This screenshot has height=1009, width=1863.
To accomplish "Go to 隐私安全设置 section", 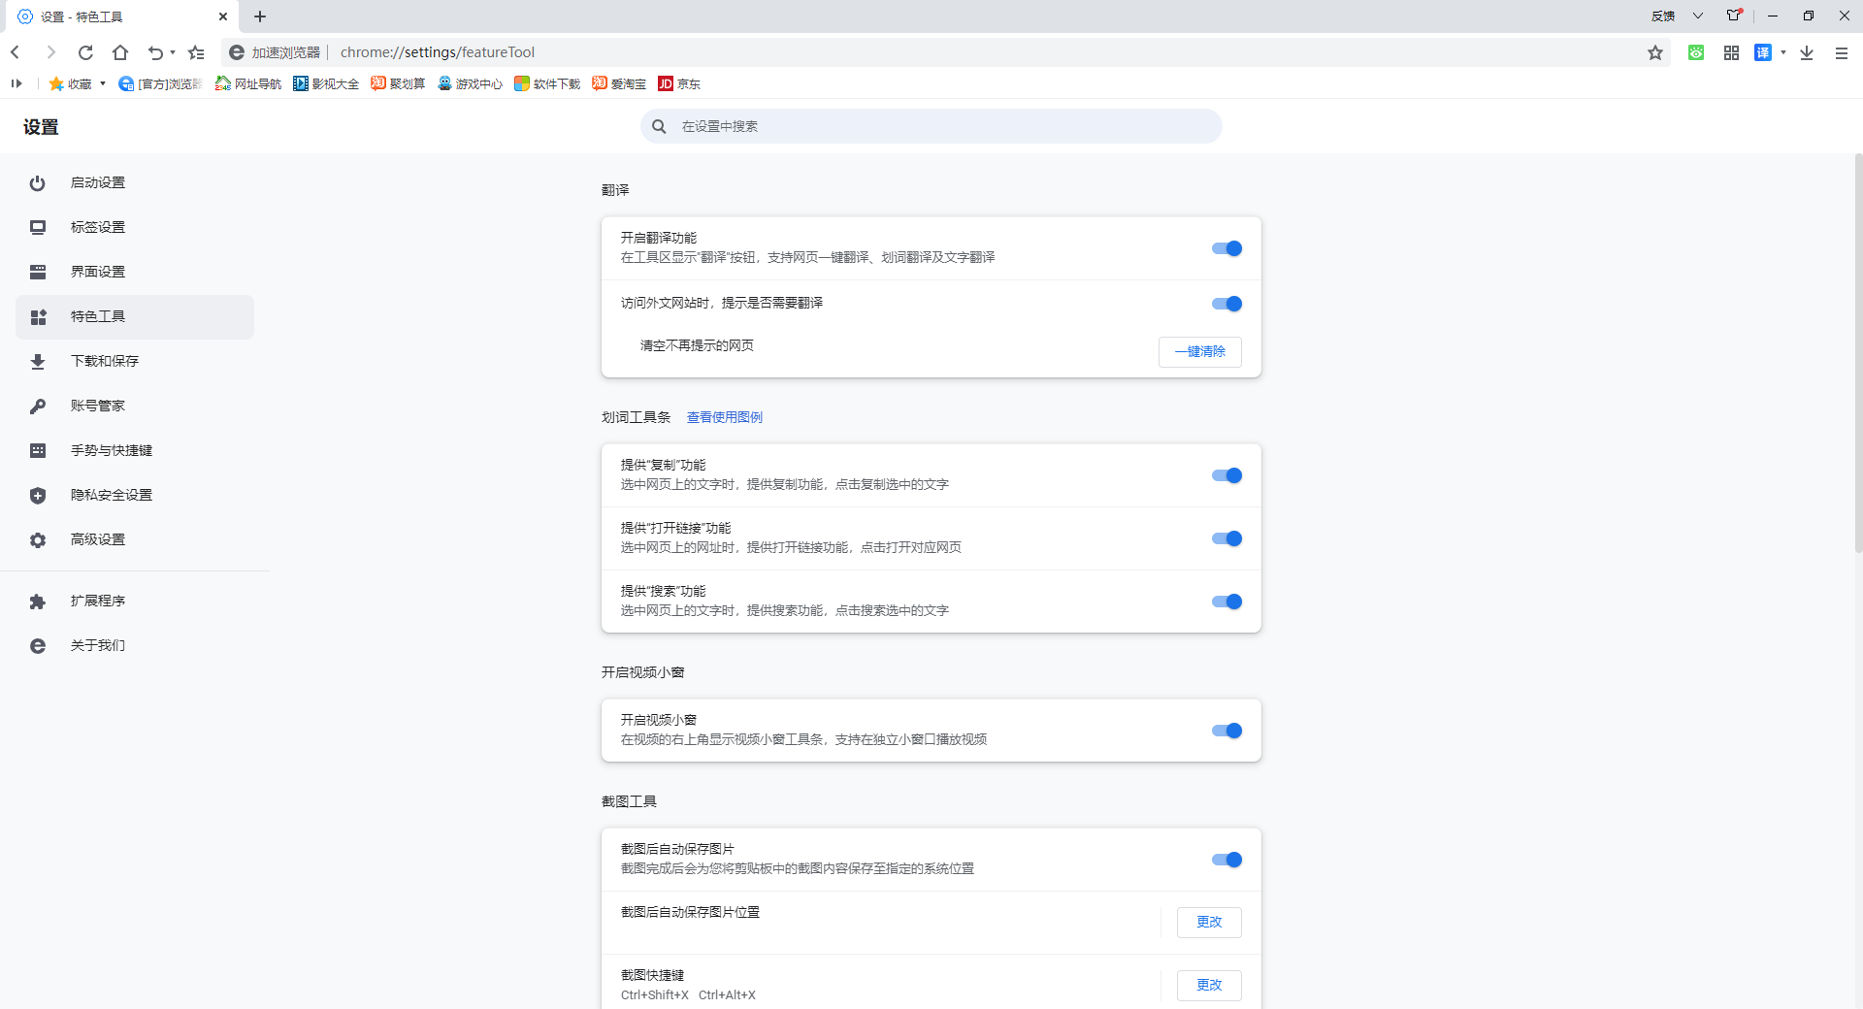I will [110, 495].
